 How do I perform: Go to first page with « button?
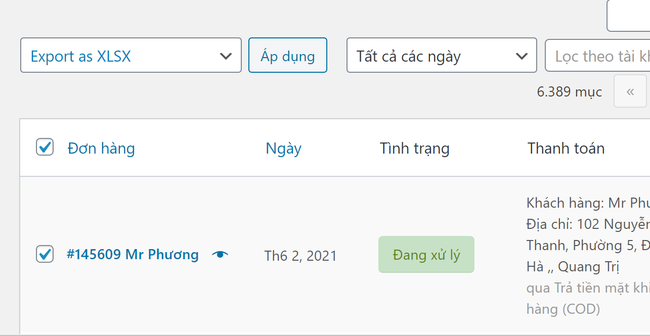click(x=630, y=91)
